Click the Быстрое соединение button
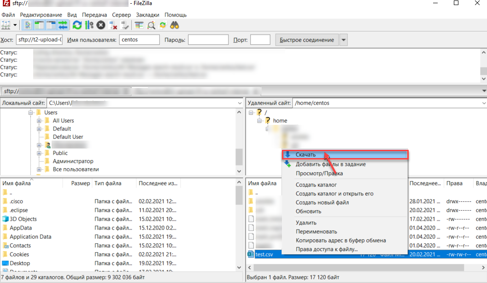Screen dimensions: 487x283 click(307, 40)
